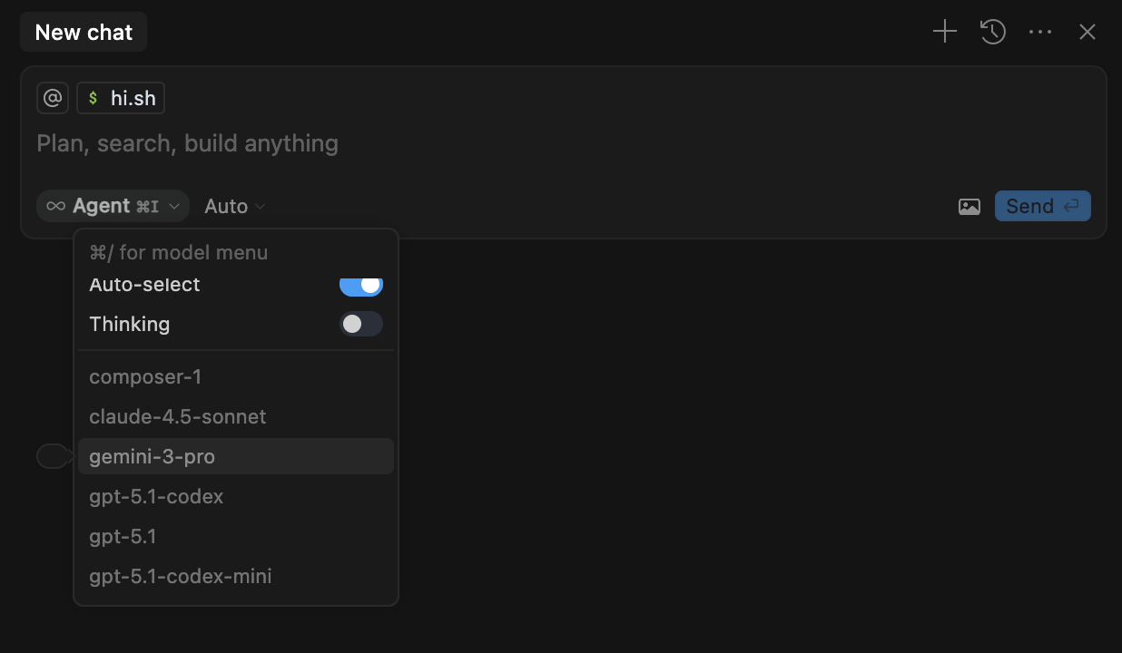Image resolution: width=1122 pixels, height=653 pixels.
Task: Close the chat panel with X
Action: pos(1088,32)
